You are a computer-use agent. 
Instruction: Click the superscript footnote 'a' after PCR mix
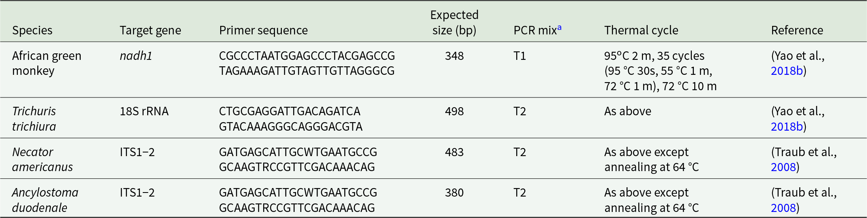click(x=560, y=28)
